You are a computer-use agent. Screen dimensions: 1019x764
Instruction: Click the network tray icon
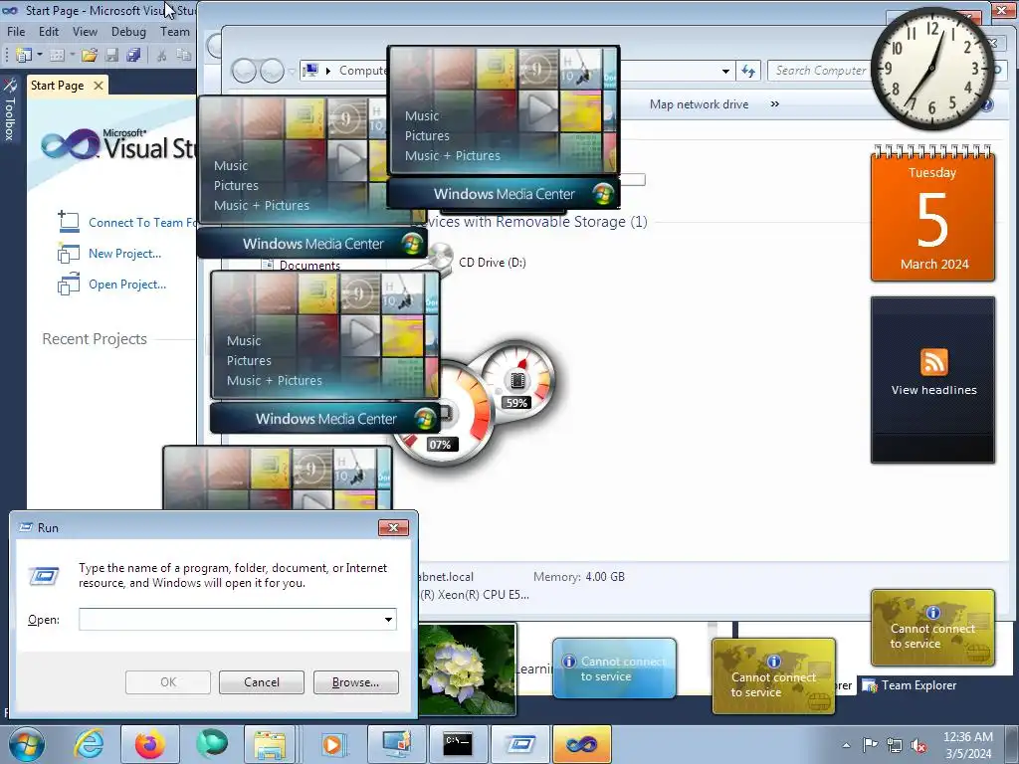(895, 745)
